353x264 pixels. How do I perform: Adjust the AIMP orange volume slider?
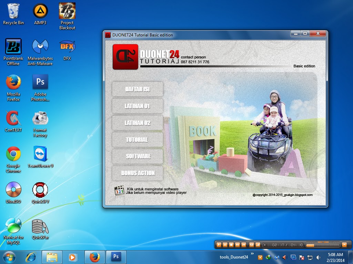click(x=323, y=245)
